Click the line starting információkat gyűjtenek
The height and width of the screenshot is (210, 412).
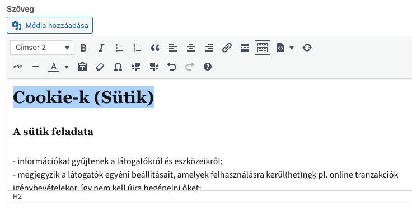118,161
